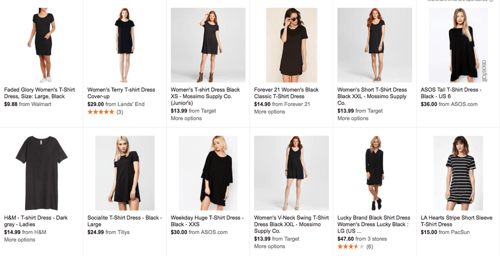Select Weekday Huge T-Shirt Dress image

click(x=208, y=173)
